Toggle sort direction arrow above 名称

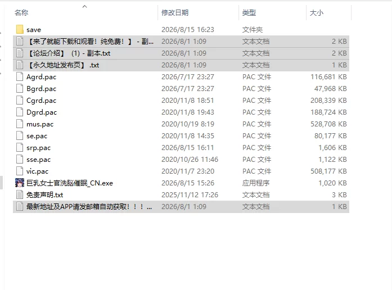click(85, 7)
